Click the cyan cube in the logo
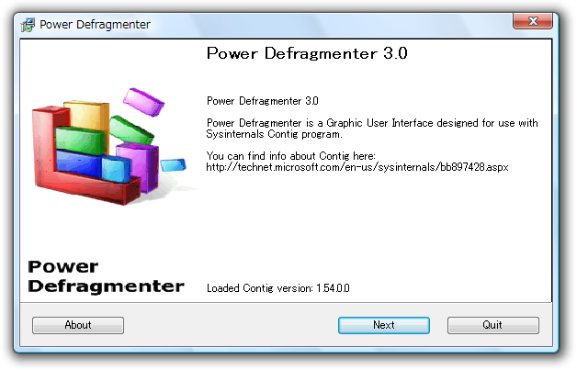Viewport: 577px width, 370px height. click(x=116, y=169)
